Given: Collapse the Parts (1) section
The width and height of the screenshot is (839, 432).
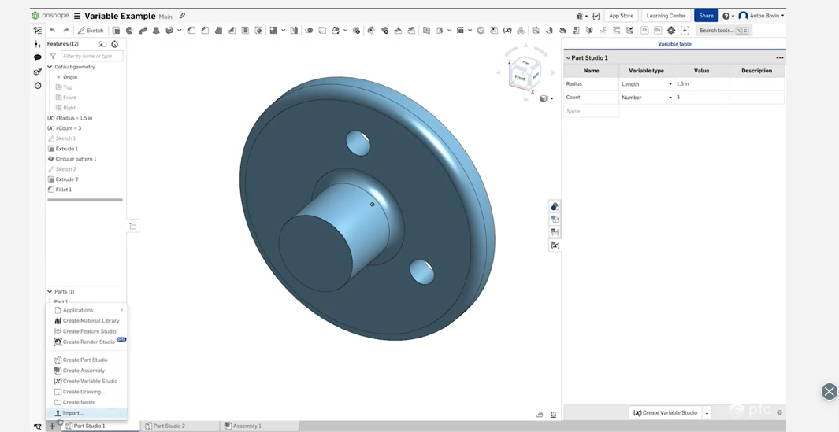Looking at the screenshot, I should 50,291.
